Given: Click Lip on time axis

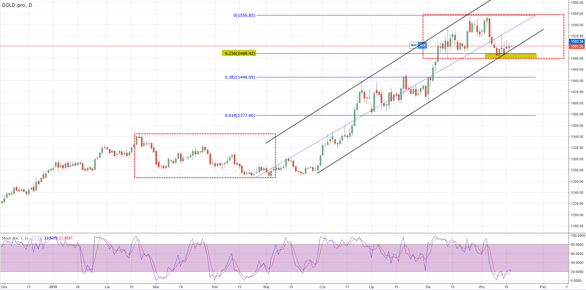Looking at the screenshot, I should click(x=372, y=287).
